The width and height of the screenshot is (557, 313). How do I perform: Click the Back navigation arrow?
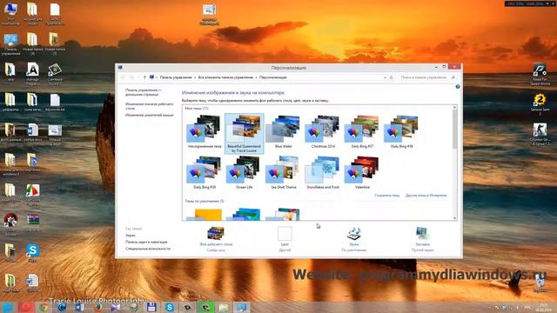[x=123, y=77]
